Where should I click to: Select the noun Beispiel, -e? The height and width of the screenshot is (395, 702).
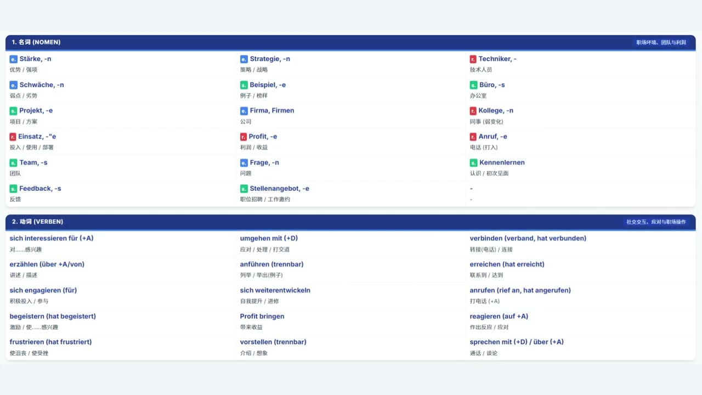(268, 85)
